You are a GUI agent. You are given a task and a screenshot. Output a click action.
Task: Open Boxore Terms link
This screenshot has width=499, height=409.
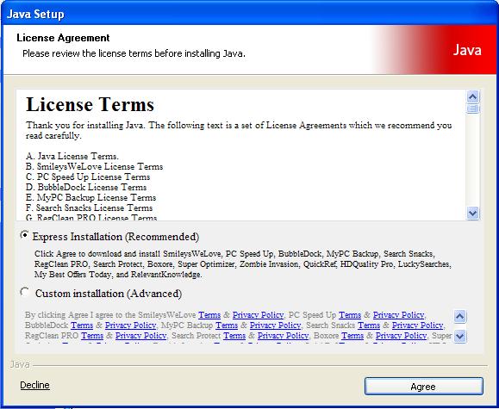pos(352,336)
